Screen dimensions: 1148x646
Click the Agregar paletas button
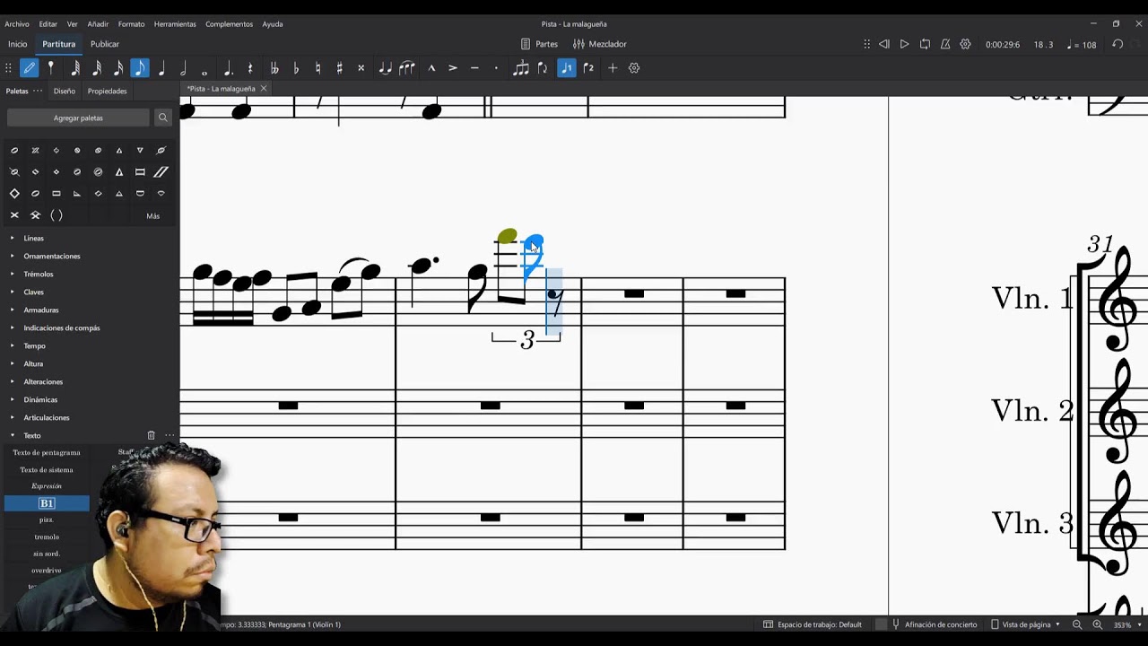(78, 118)
